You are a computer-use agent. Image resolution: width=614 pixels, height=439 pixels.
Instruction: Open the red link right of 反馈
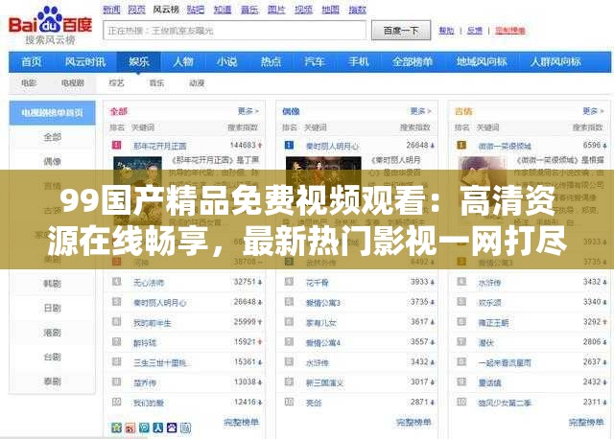point(510,31)
